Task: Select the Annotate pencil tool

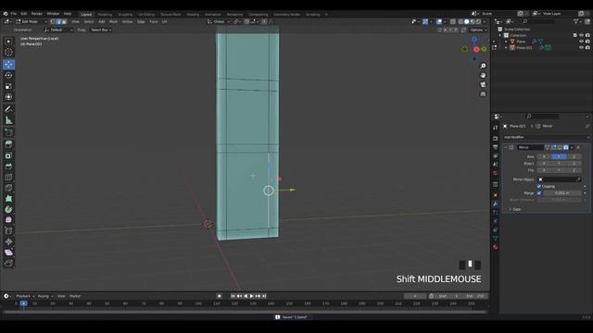Action: [x=8, y=109]
